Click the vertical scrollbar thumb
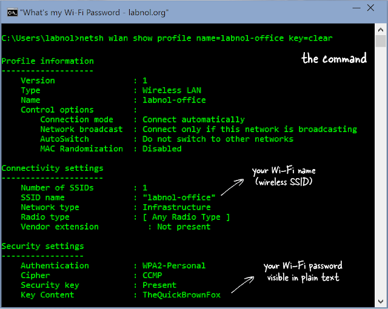Screen dimensions: 388x309 click(381, 42)
